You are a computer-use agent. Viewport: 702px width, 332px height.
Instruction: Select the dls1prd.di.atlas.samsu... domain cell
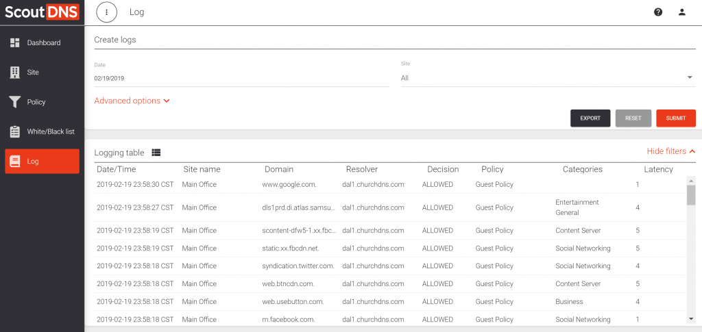298,208
